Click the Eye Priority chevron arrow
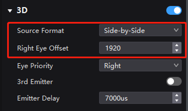 pyautogui.click(x=176, y=65)
